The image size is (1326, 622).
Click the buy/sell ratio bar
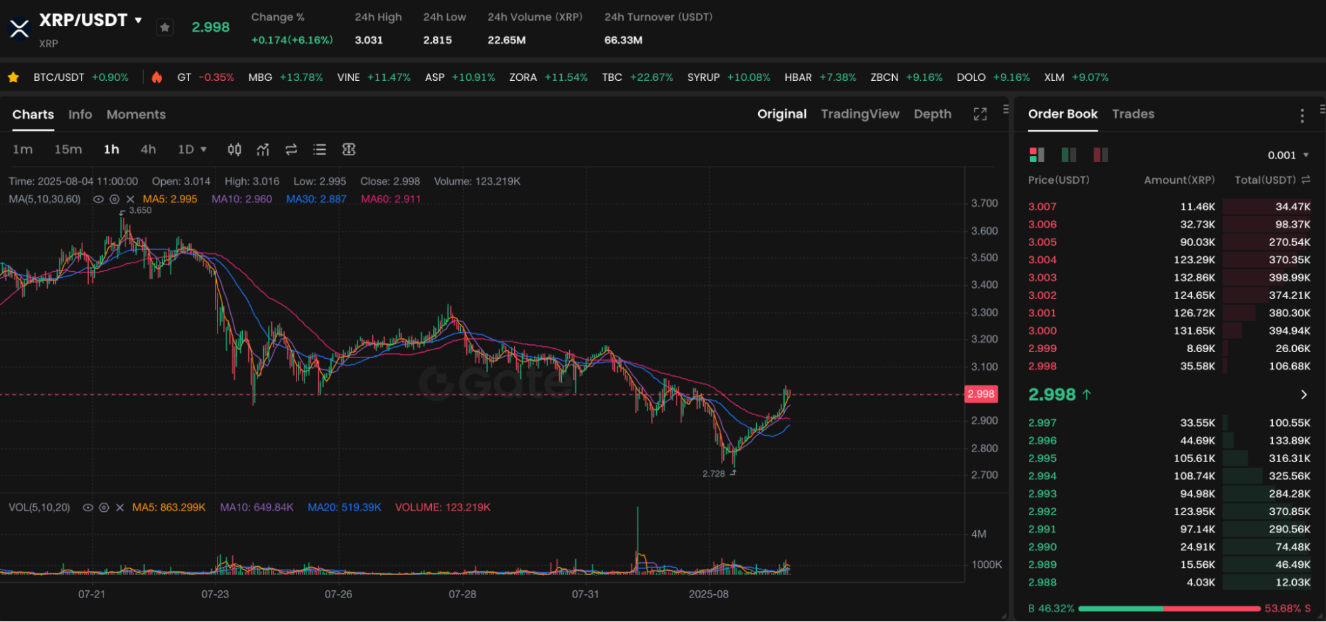1169,608
